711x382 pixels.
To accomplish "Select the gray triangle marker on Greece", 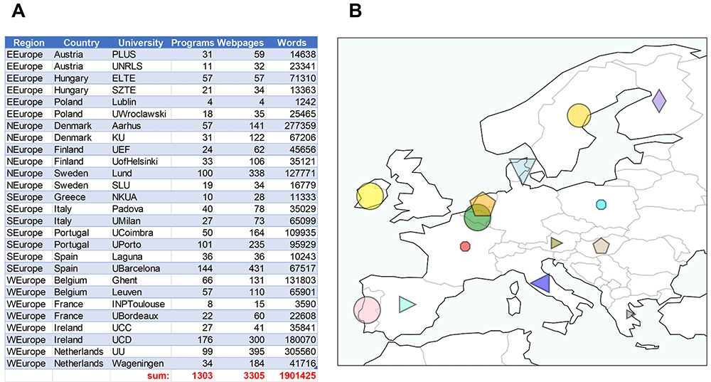I will click(630, 314).
